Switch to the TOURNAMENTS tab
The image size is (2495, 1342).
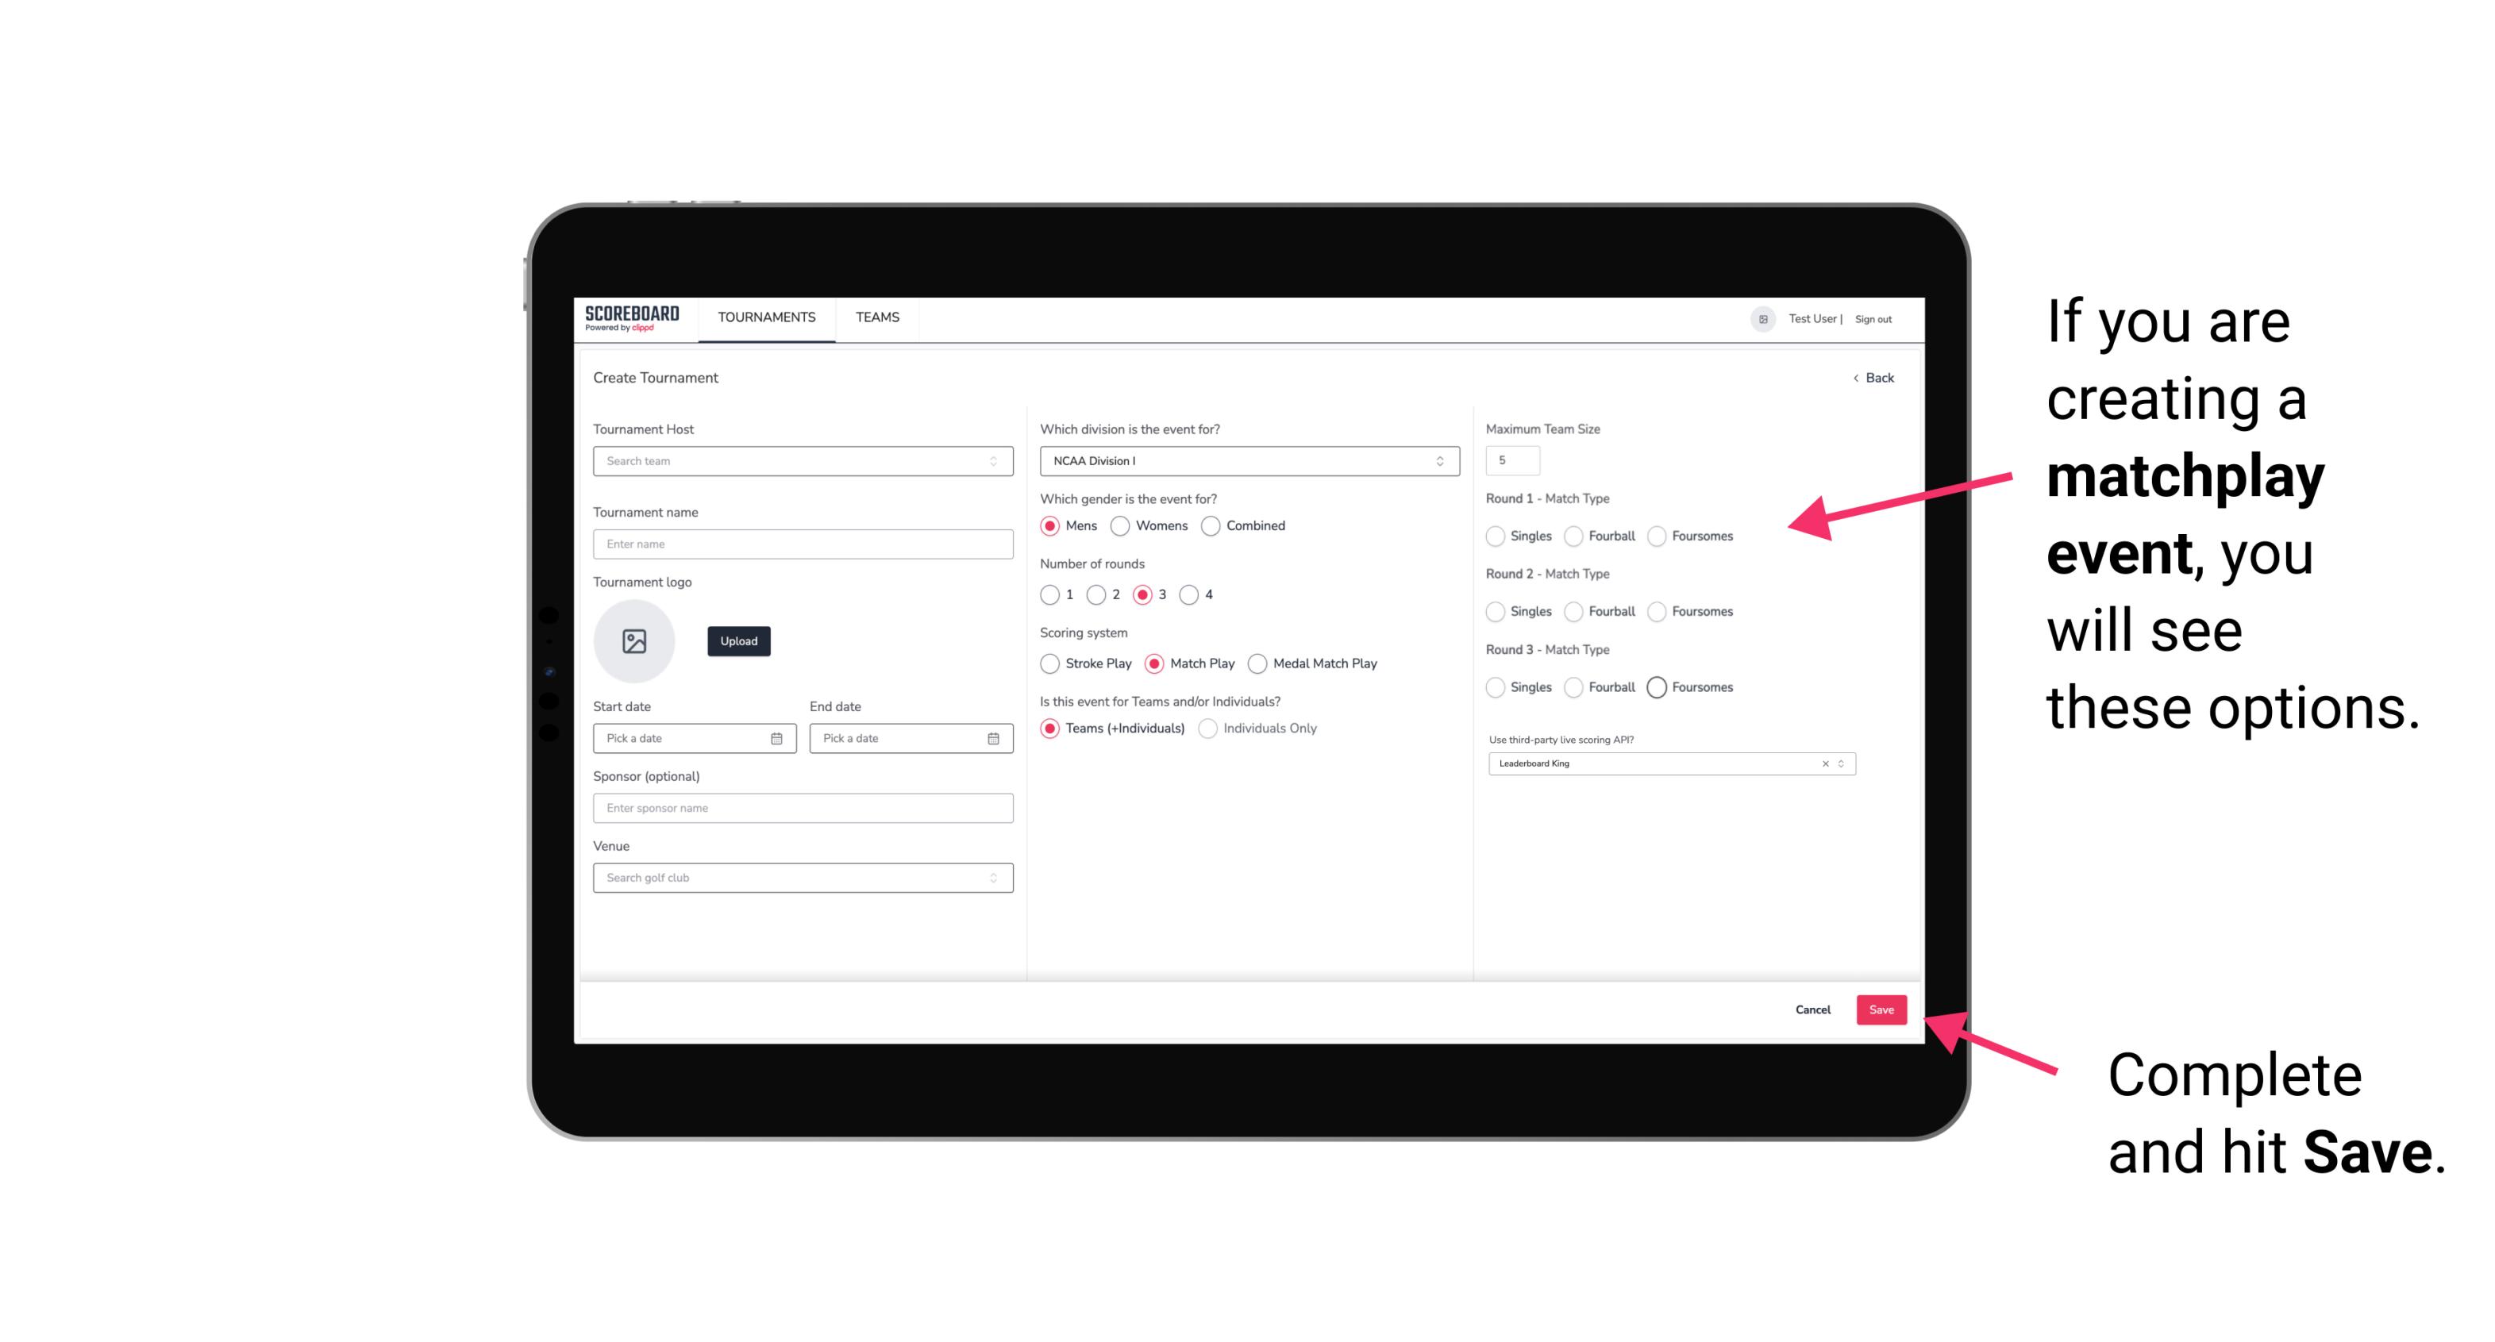(767, 317)
